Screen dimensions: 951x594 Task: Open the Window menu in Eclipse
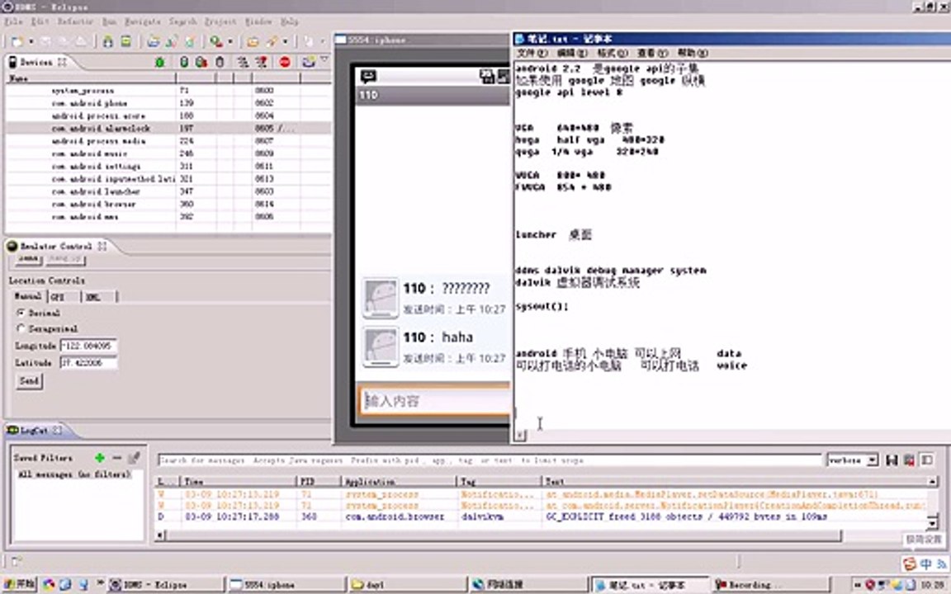[x=258, y=21]
